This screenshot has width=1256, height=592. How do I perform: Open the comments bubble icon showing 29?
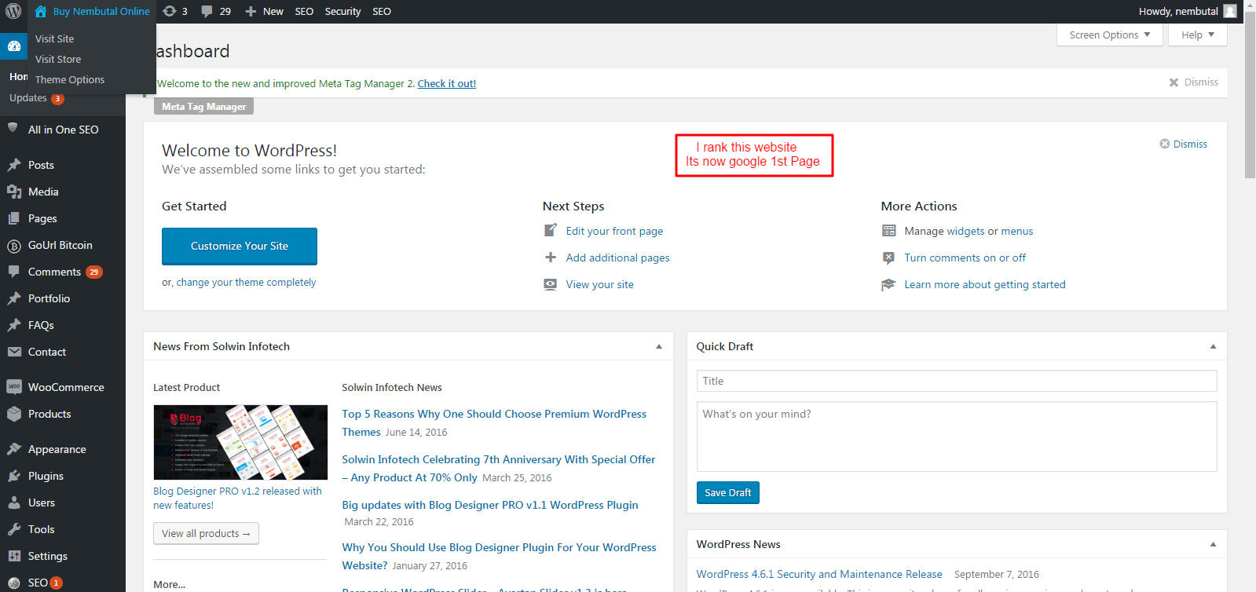point(207,11)
